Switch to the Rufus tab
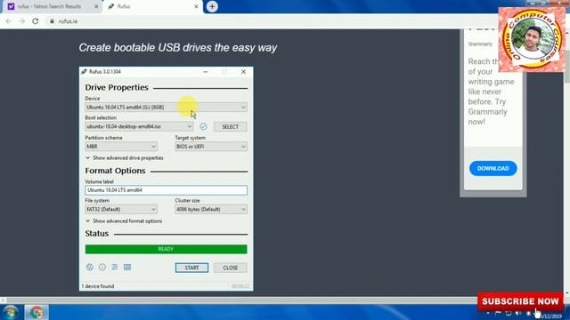Screen dimensions: 570x320 [x=152, y=6]
